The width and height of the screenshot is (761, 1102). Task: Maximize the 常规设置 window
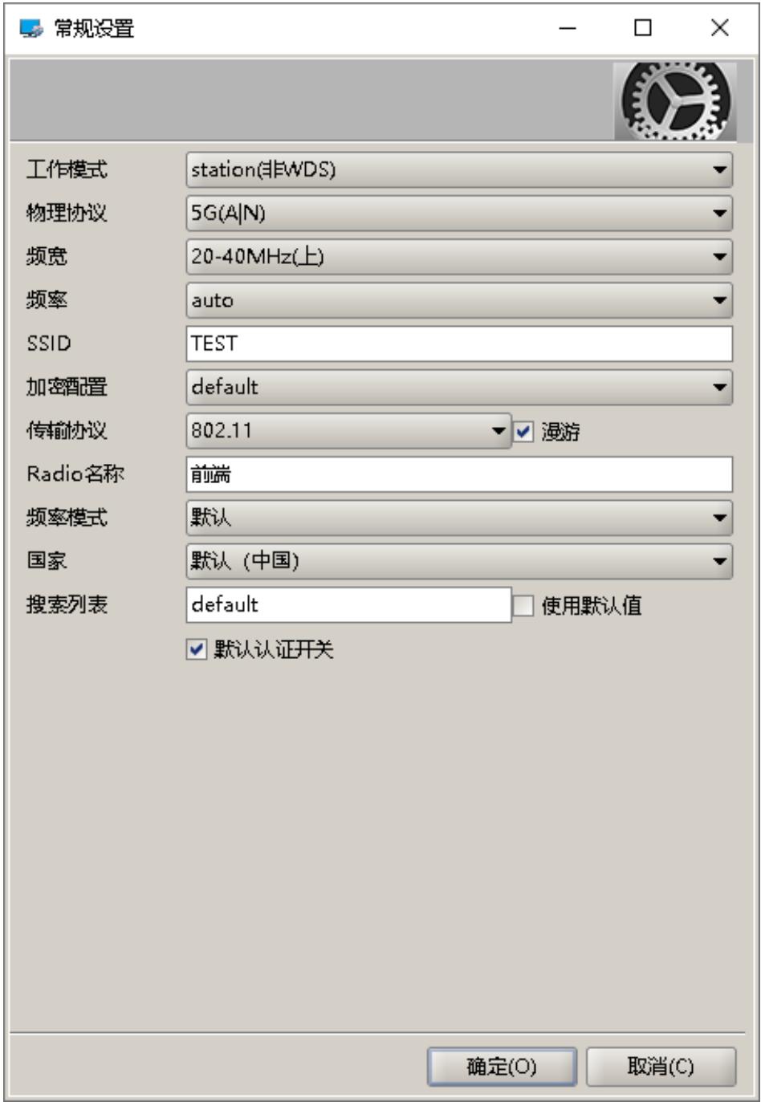click(x=643, y=28)
